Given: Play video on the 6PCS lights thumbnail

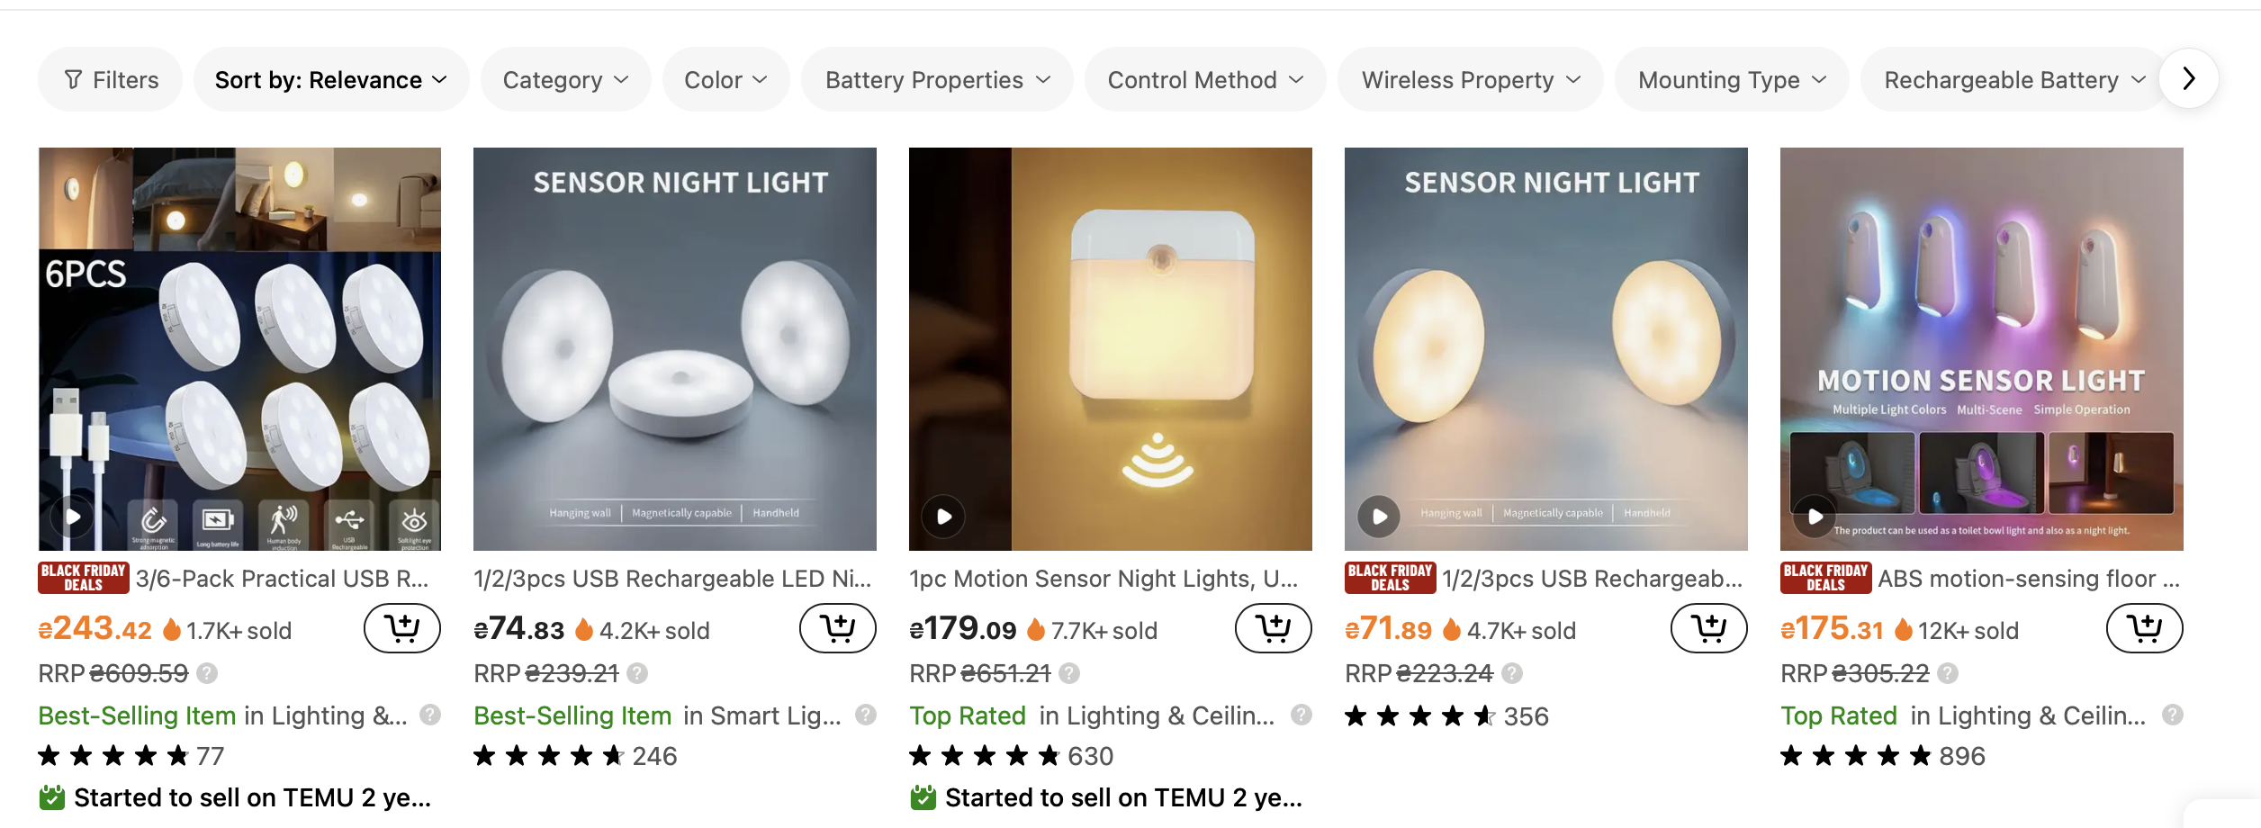Looking at the screenshot, I should pyautogui.click(x=73, y=517).
